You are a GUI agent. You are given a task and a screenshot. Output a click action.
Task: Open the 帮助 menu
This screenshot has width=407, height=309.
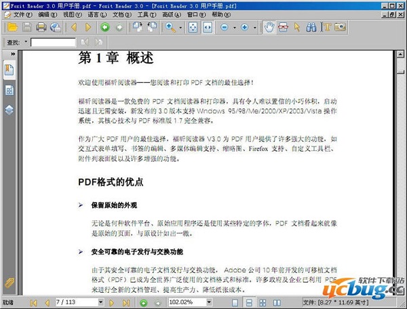tap(221, 15)
